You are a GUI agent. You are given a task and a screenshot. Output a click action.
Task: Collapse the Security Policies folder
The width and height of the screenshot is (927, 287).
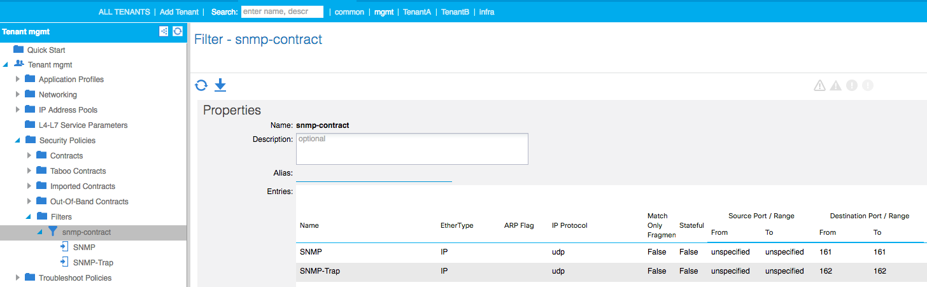[17, 141]
